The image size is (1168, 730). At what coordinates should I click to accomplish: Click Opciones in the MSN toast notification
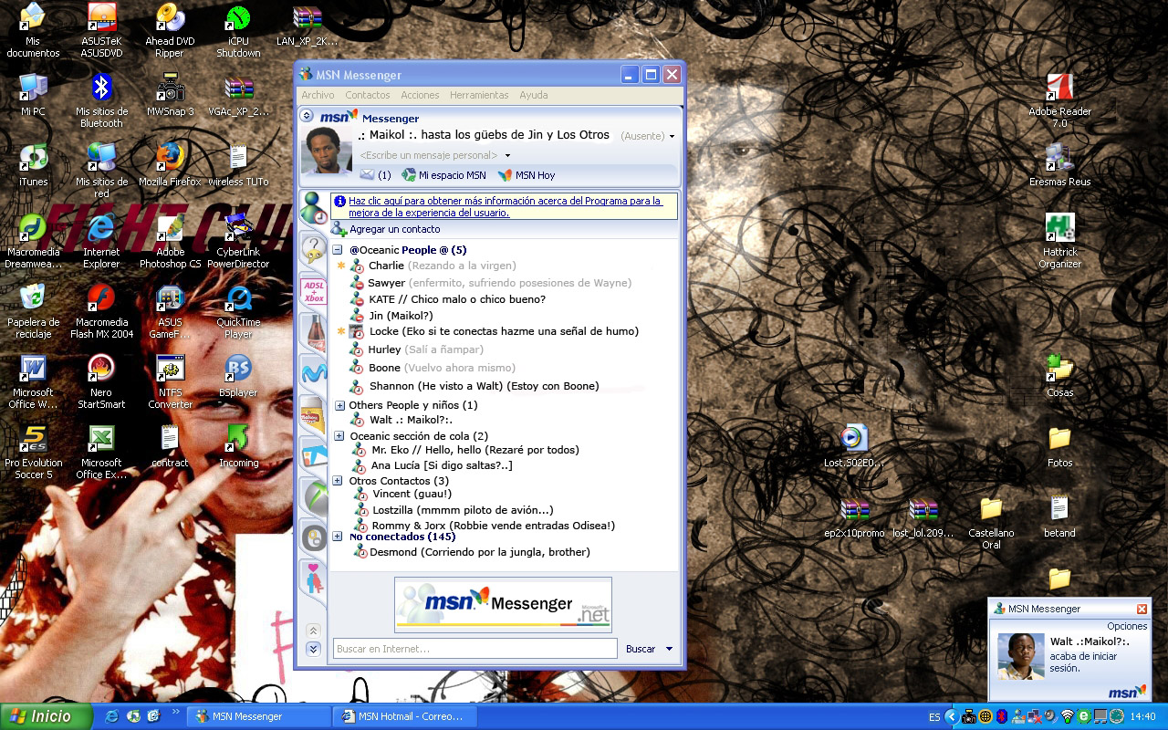coord(1127,626)
